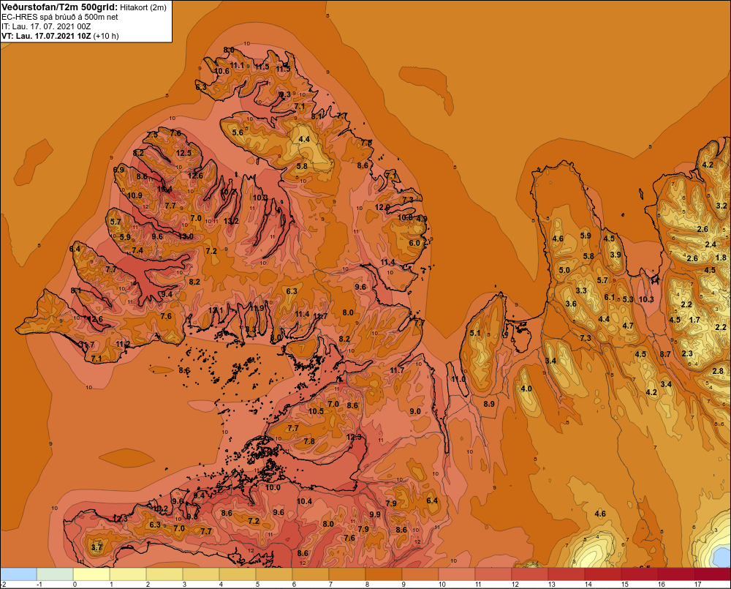Click the darkest red swatch after 17
Screen dimensions: 731x589
point(713,574)
